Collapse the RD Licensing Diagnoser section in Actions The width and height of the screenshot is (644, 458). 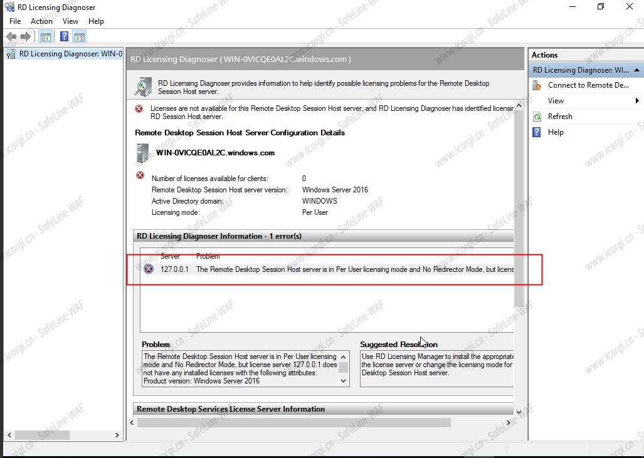(636, 70)
